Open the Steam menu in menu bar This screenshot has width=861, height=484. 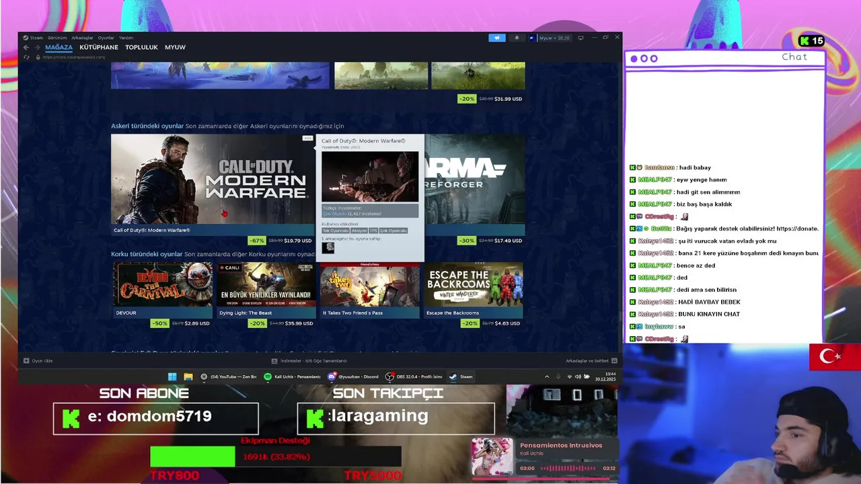33,38
